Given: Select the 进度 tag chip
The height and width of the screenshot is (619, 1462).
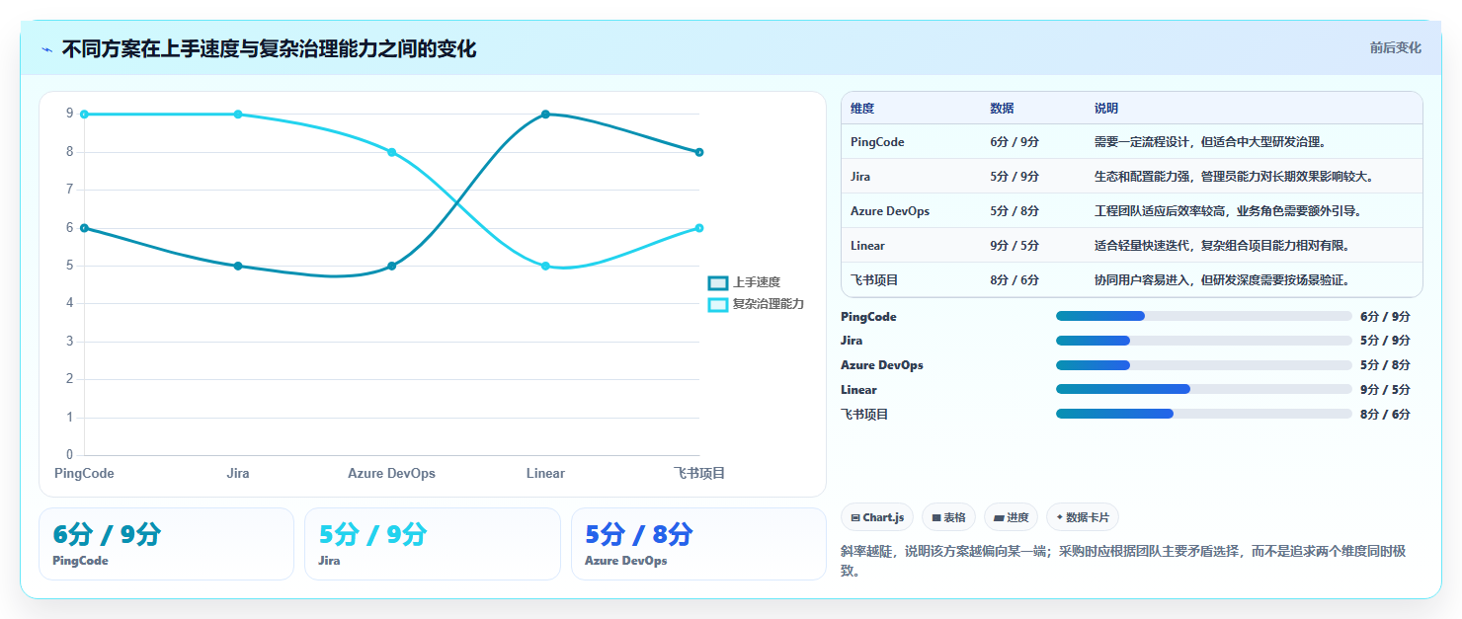Looking at the screenshot, I should [x=1012, y=517].
